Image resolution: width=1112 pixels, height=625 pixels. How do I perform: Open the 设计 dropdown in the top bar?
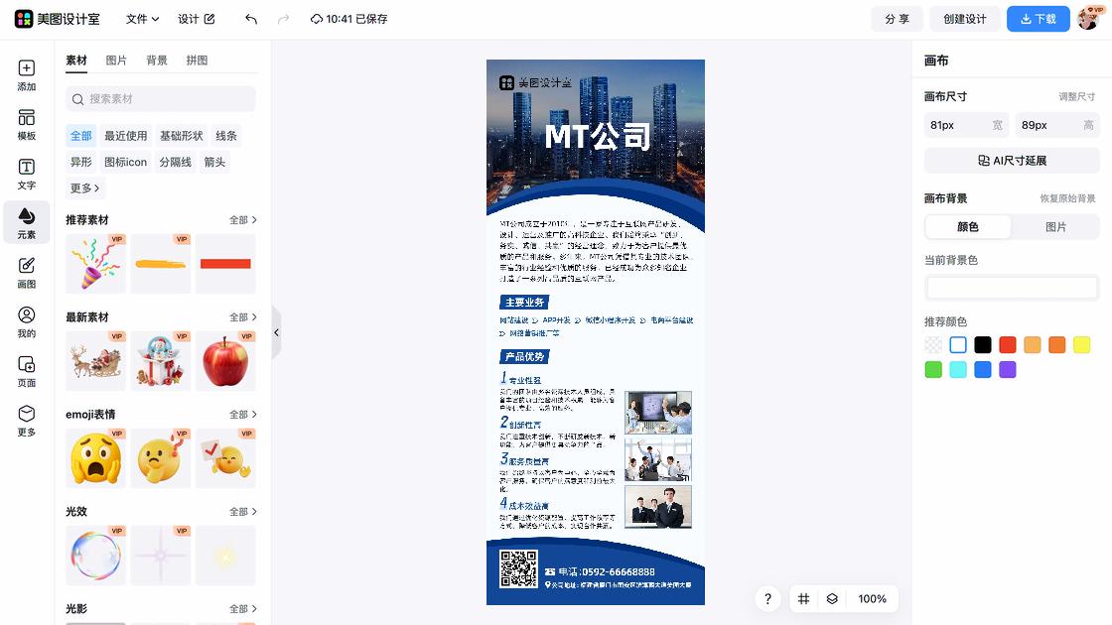click(196, 18)
